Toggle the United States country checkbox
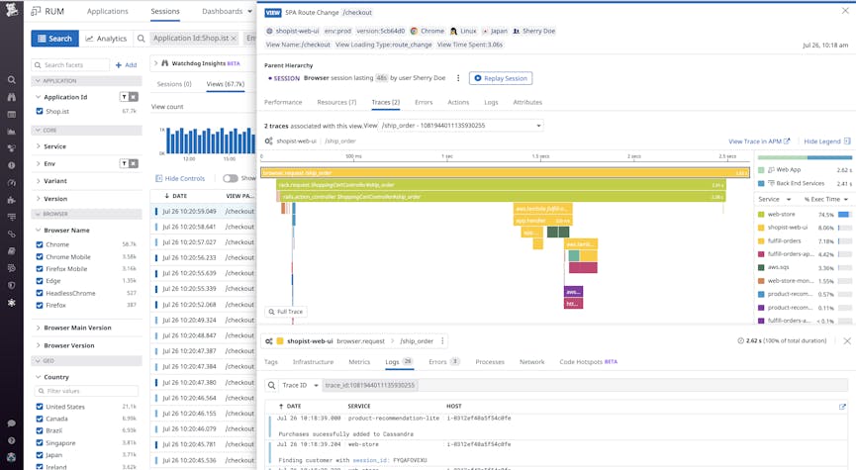Image resolution: width=856 pixels, height=470 pixels. tap(40, 407)
